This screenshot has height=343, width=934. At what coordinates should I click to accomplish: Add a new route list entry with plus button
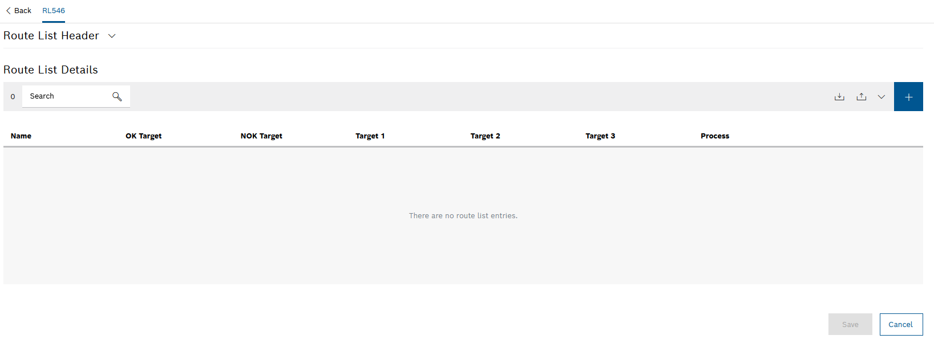(908, 97)
